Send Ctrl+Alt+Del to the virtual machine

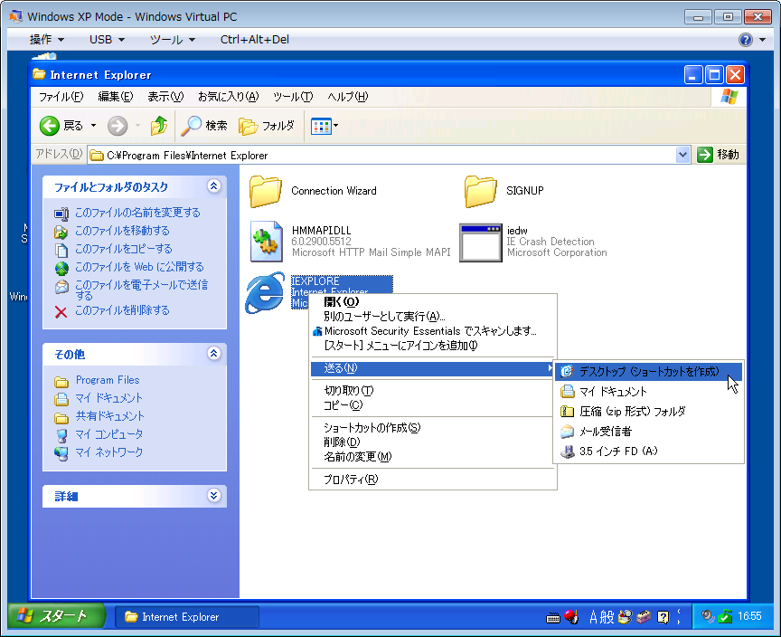click(x=255, y=40)
